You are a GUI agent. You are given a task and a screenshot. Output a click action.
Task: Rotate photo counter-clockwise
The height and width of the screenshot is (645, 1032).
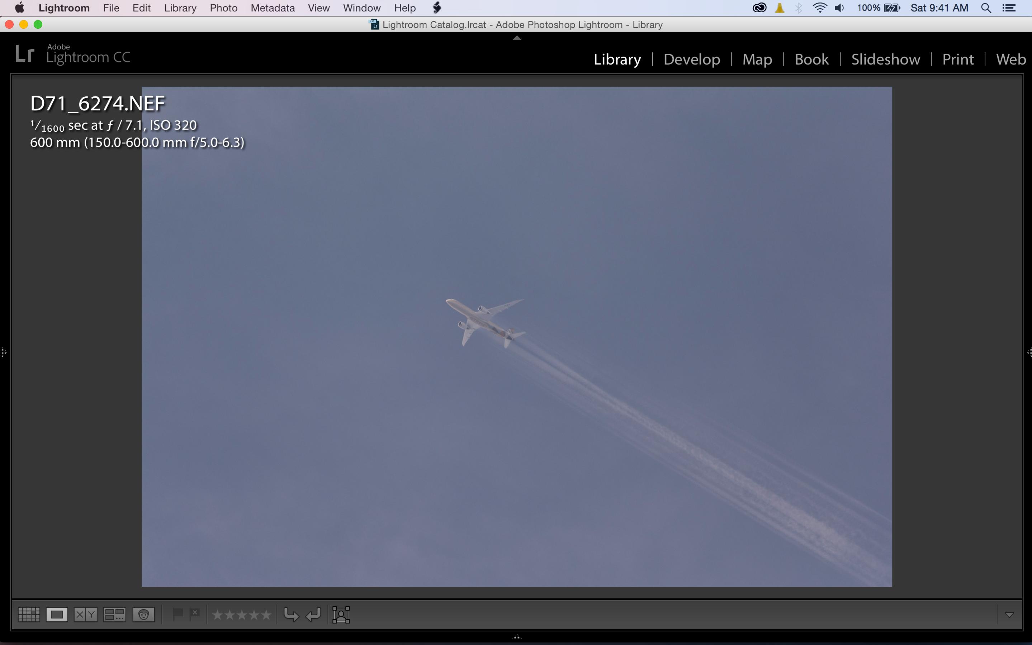[x=291, y=615]
